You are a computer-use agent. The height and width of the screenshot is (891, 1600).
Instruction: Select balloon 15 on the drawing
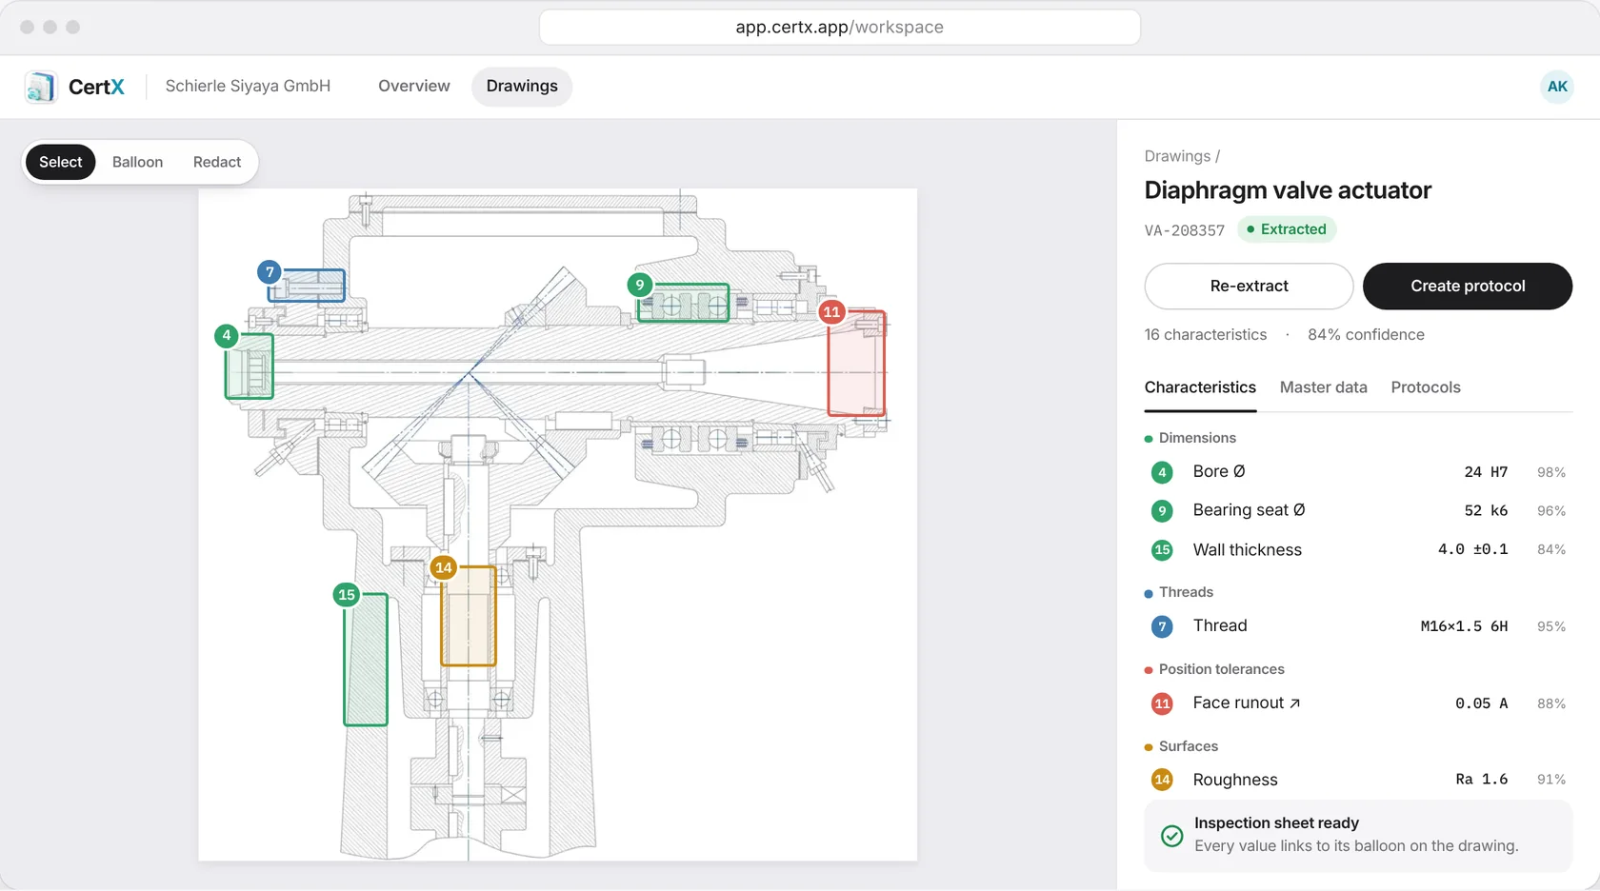pos(347,595)
